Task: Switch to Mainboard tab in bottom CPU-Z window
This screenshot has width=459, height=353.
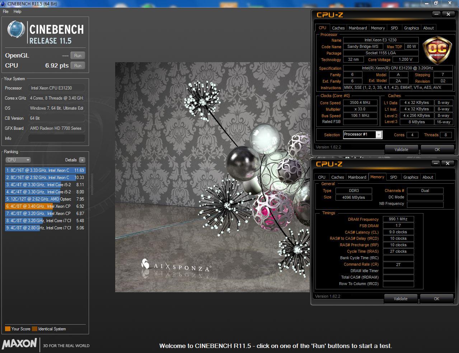Action: (x=357, y=177)
